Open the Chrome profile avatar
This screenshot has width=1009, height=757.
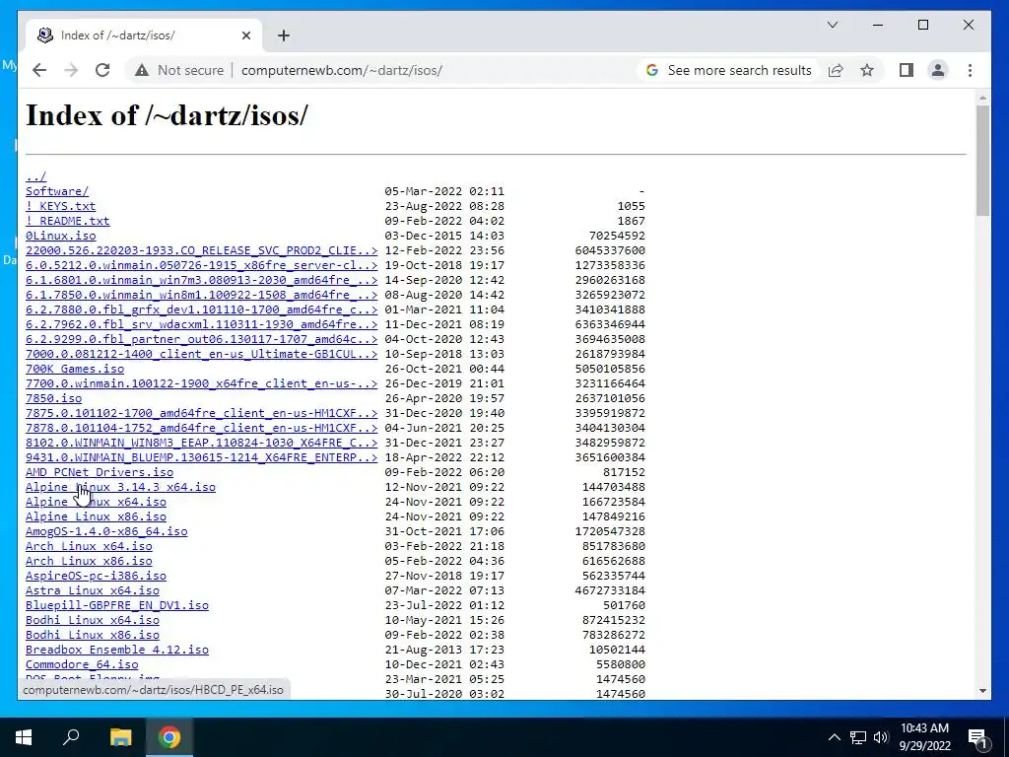click(938, 70)
